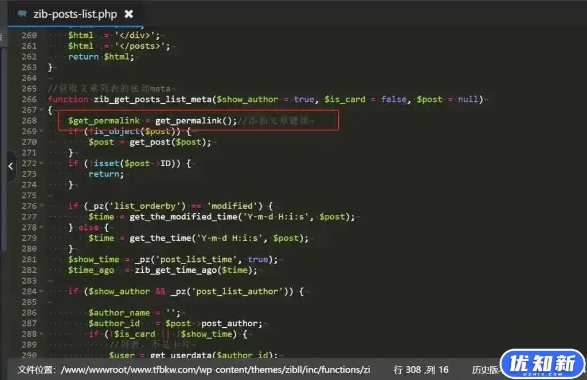Close the zib-posts-list.php tab

[129, 14]
